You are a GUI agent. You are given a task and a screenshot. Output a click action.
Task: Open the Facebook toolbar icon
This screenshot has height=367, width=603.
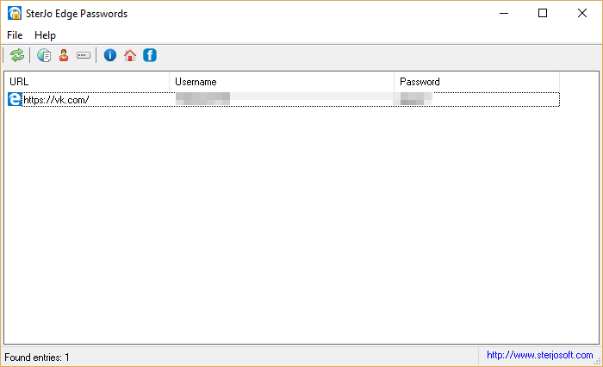150,56
